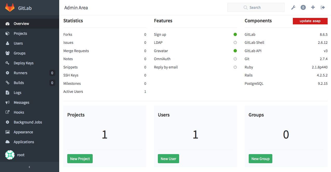The width and height of the screenshot is (331, 172).
Task: Click the plus icon to create something new
Action: coord(313,7)
